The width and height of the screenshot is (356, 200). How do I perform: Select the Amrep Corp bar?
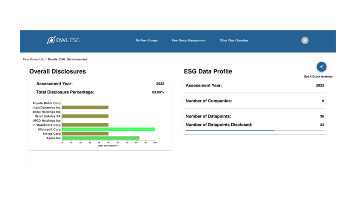click(85, 133)
